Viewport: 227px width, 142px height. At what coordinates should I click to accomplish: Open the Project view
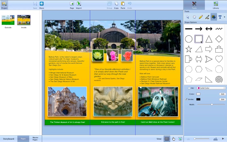point(4,5)
